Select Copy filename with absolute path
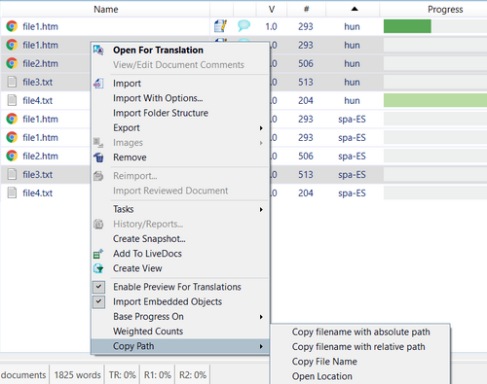487x384 pixels. click(x=360, y=332)
